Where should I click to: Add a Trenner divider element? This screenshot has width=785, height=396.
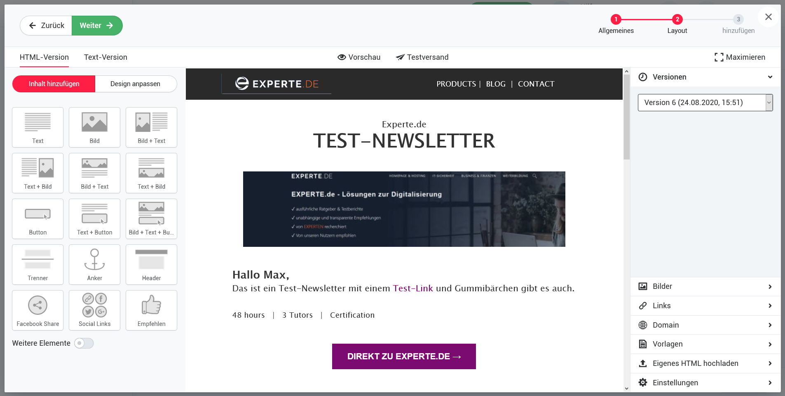(37, 265)
